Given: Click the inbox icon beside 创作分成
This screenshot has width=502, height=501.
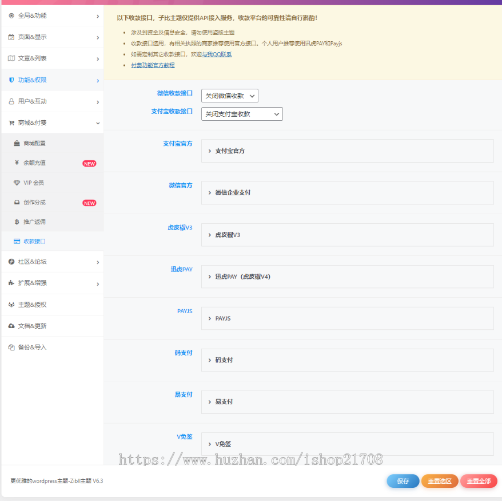Looking at the screenshot, I should 17,202.
